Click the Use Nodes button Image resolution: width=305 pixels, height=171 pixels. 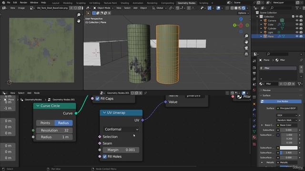click(x=281, y=101)
